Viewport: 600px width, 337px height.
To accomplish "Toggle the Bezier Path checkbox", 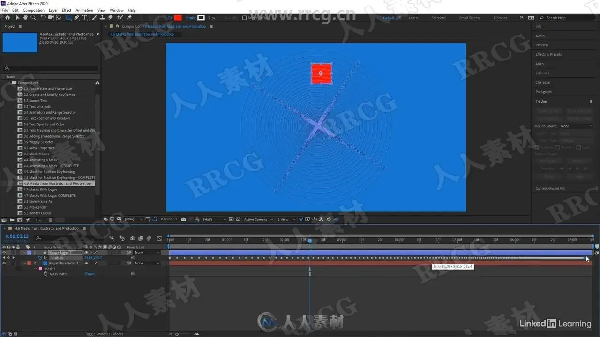I will (x=244, y=18).
